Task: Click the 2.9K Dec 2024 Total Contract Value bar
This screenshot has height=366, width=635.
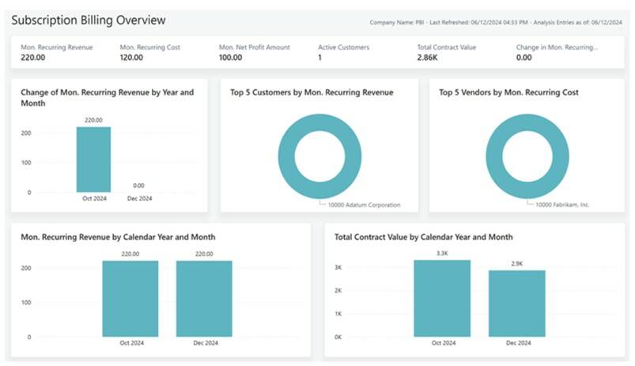Action: tap(517, 303)
